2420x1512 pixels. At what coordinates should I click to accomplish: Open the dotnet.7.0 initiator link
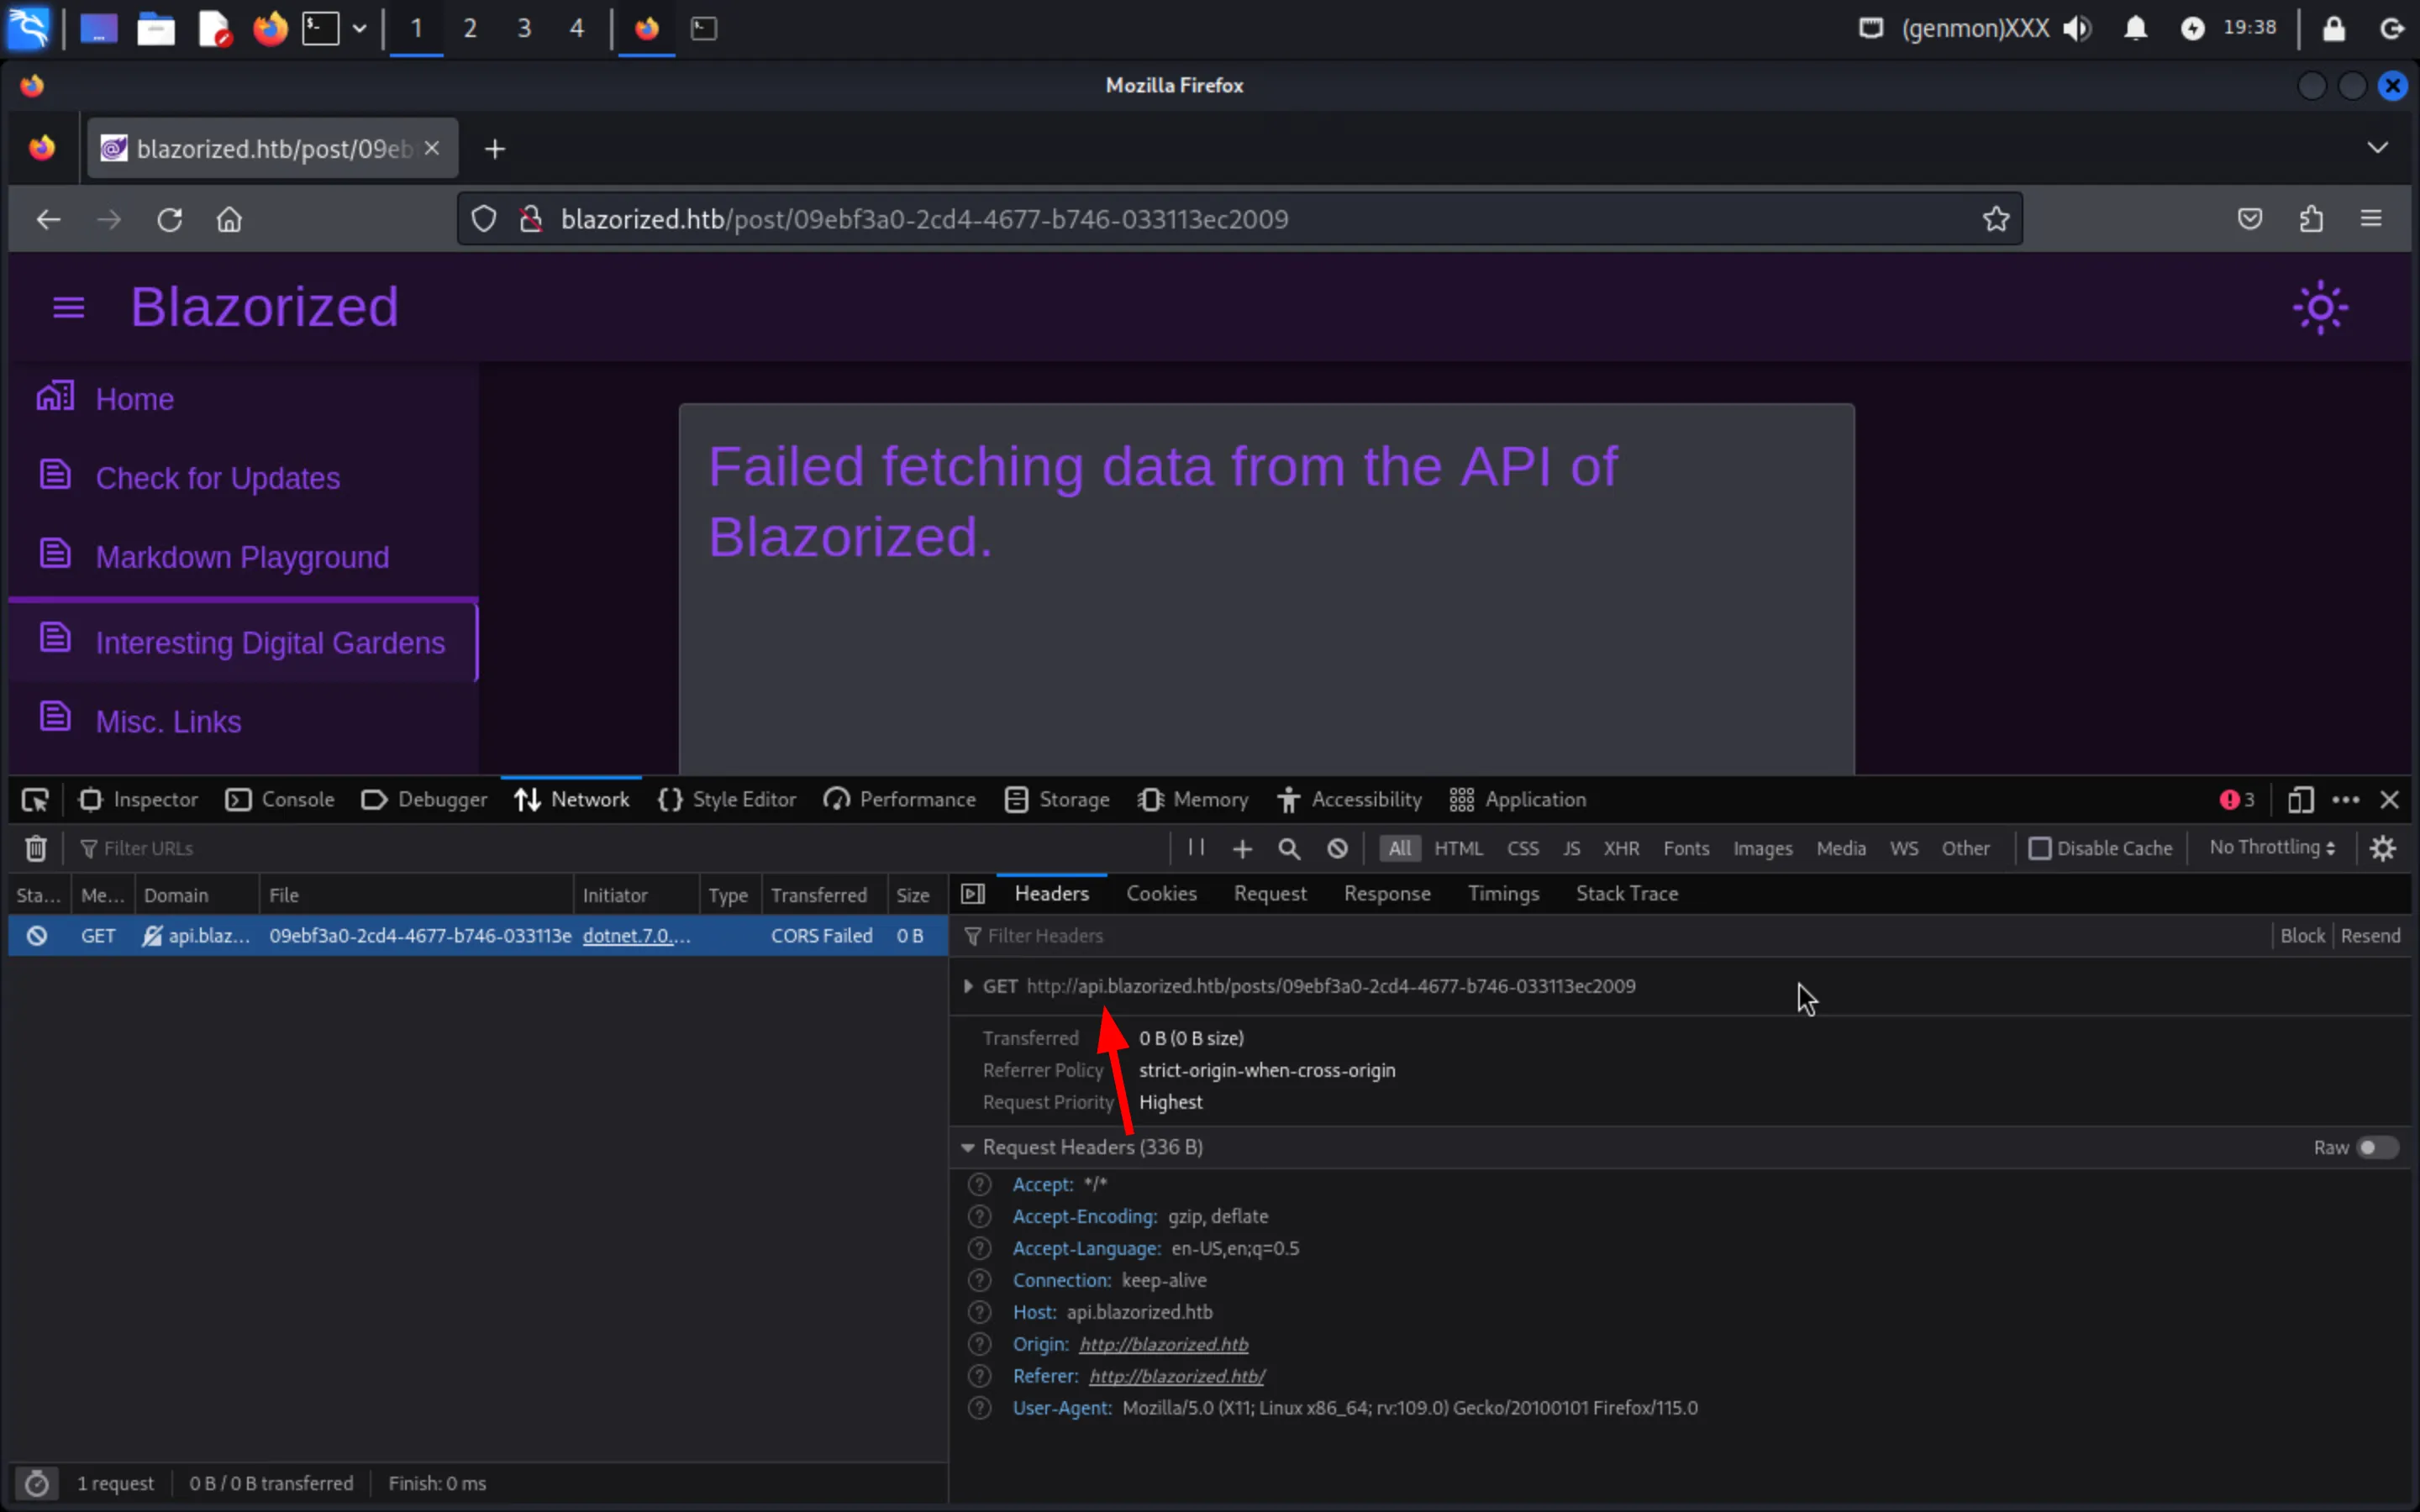[x=636, y=935]
